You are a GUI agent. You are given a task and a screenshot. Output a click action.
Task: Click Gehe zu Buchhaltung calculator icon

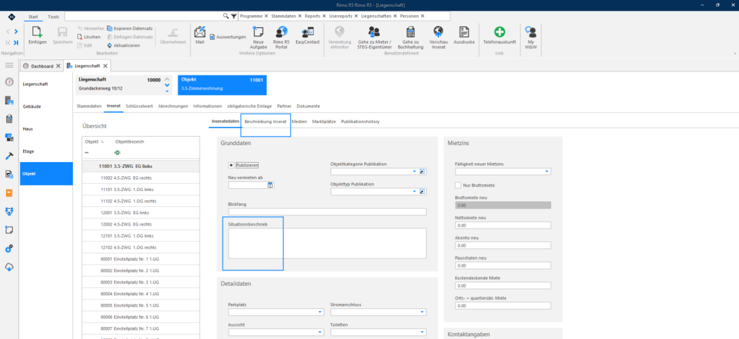pyautogui.click(x=410, y=32)
